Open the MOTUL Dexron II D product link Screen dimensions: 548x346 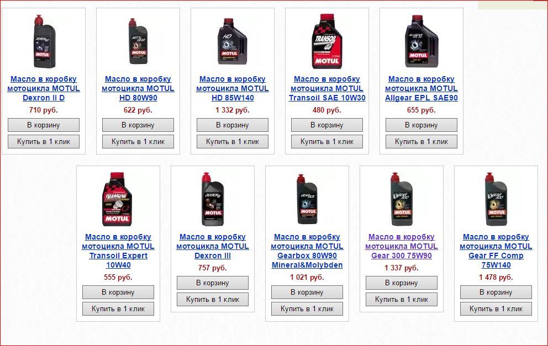click(44, 88)
